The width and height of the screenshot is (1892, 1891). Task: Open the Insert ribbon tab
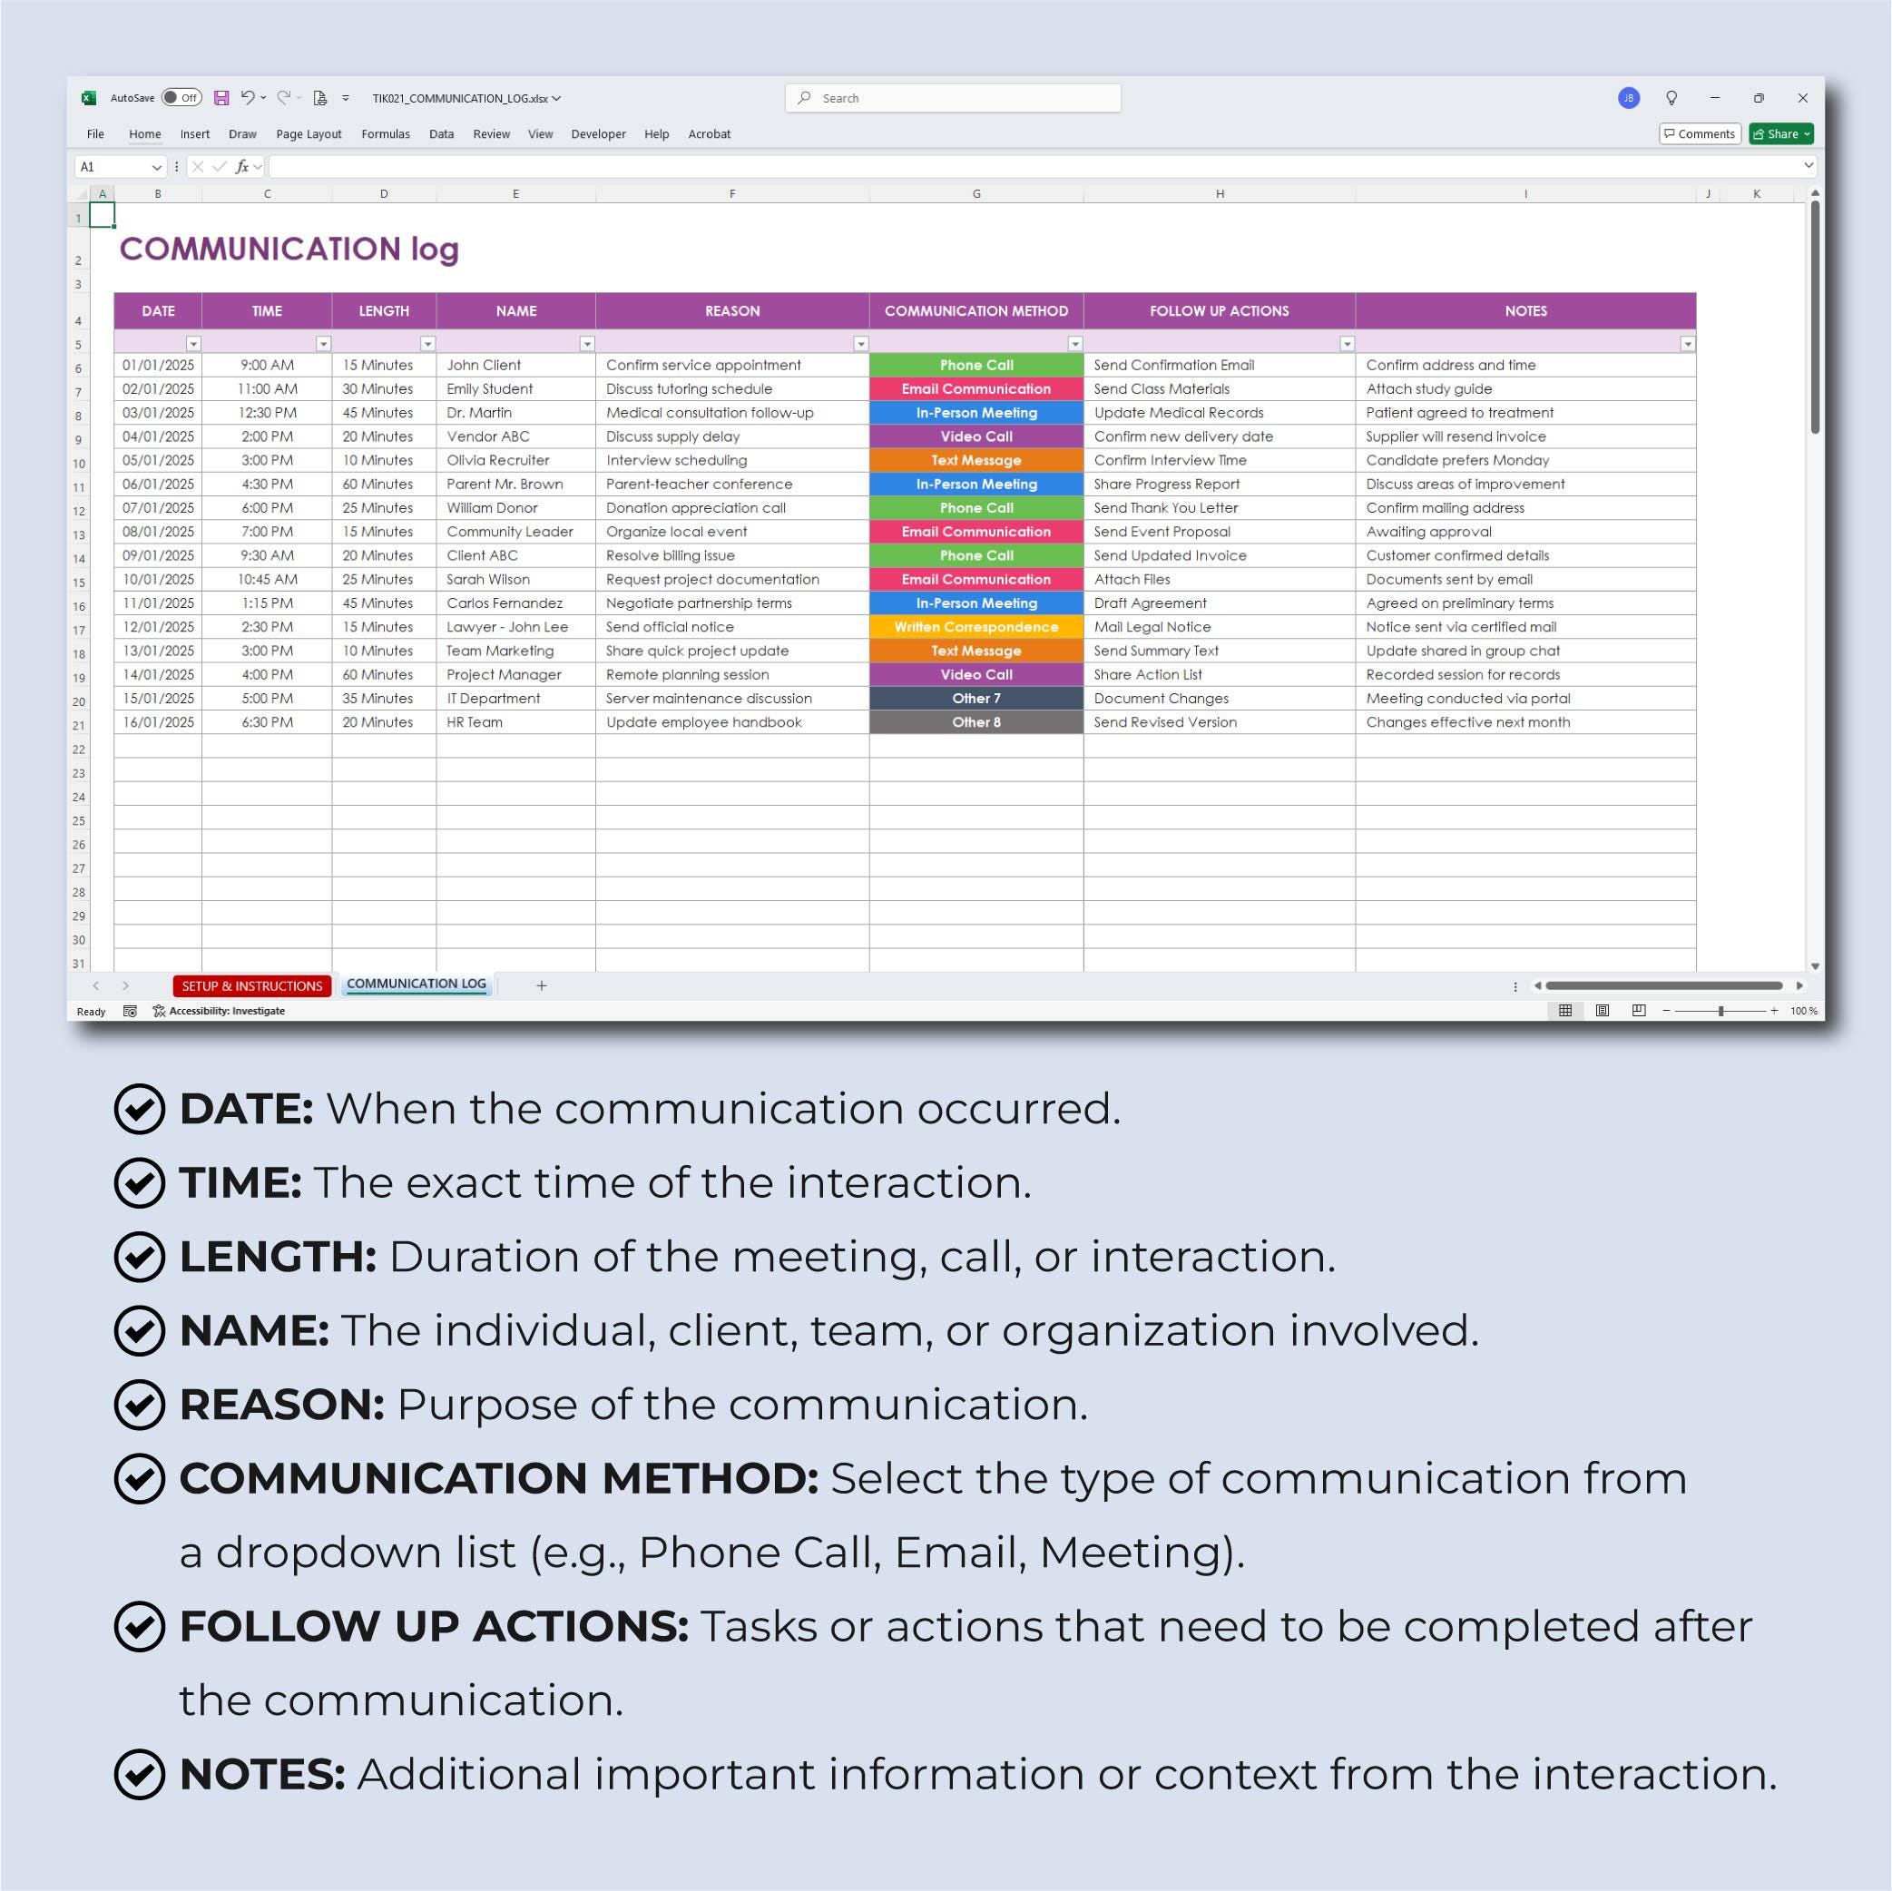click(x=195, y=134)
